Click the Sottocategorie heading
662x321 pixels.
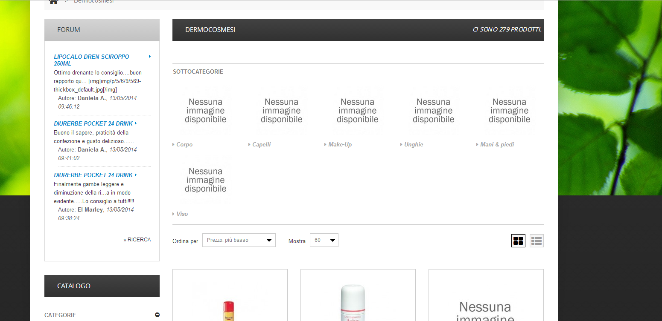coord(198,72)
